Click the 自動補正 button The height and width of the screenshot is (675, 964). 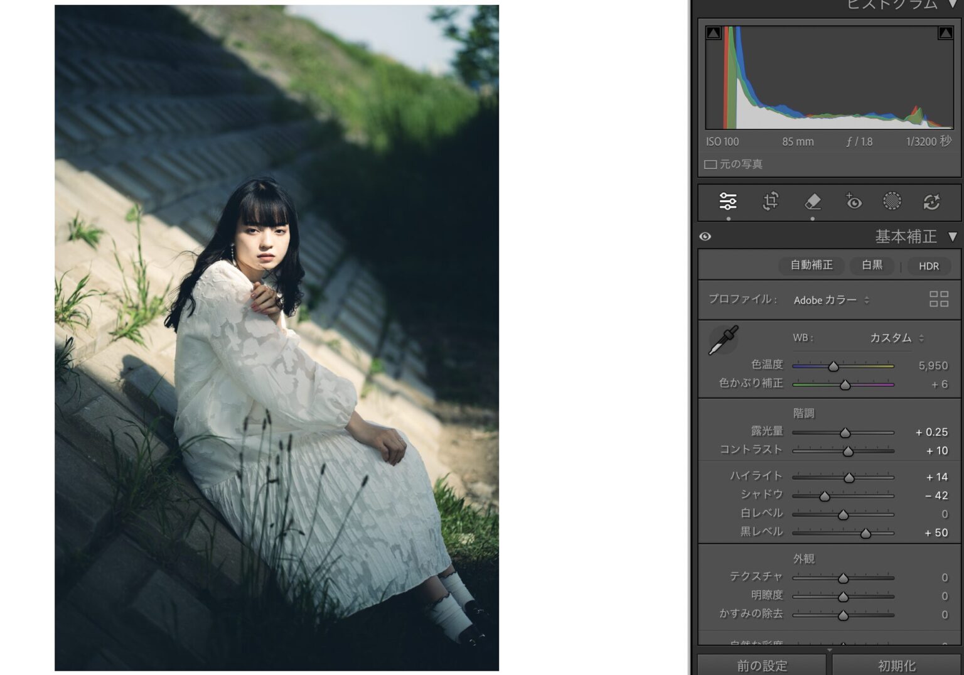tap(811, 266)
